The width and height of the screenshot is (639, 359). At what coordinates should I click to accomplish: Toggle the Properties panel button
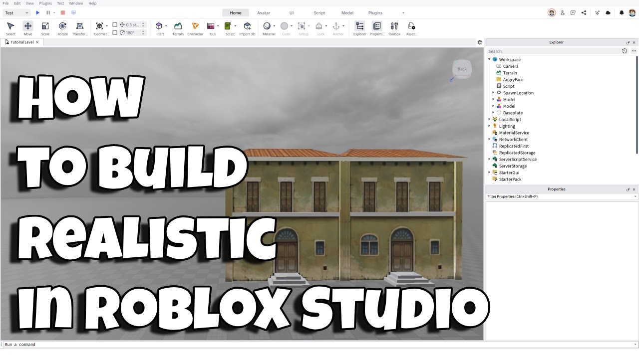point(377,28)
